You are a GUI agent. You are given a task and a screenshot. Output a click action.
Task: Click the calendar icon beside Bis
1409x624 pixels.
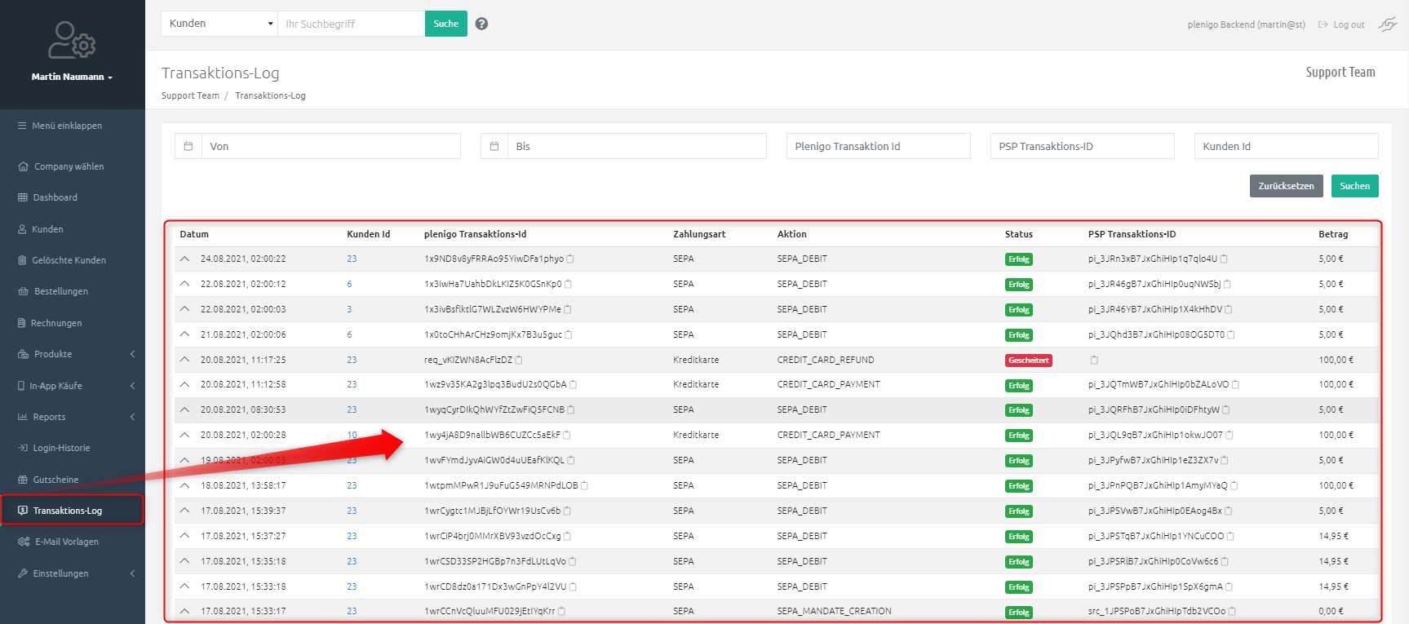[494, 146]
